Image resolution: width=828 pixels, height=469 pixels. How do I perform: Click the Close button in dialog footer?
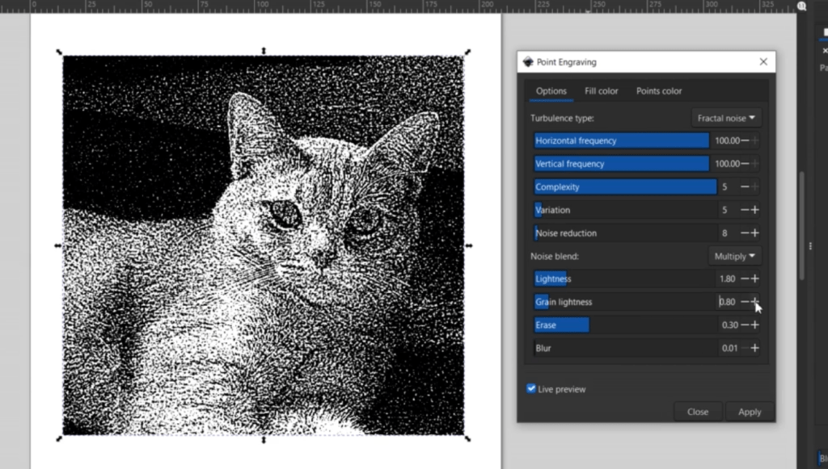click(697, 412)
